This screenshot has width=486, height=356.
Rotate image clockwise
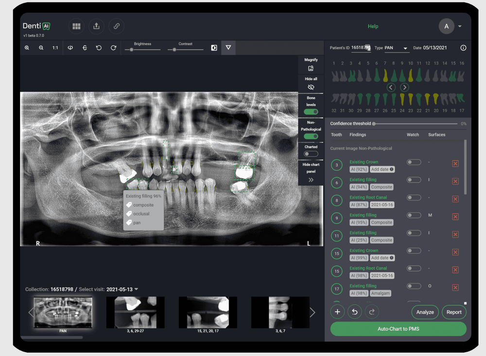(x=113, y=48)
